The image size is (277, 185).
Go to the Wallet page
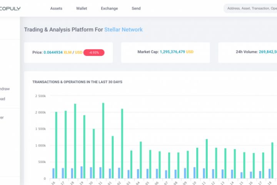82,8
